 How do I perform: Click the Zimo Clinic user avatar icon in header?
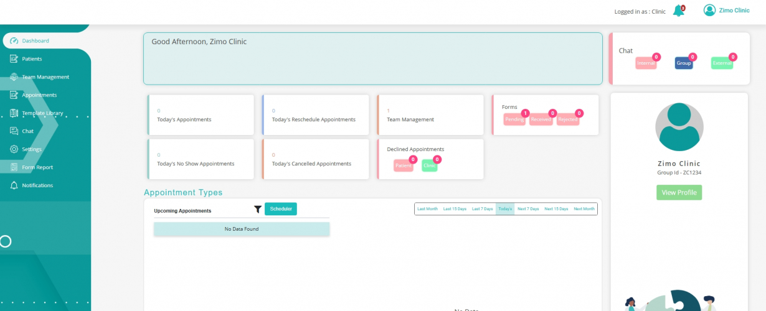coord(709,10)
